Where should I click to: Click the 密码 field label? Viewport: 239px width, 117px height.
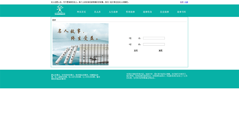[x=135, y=45]
